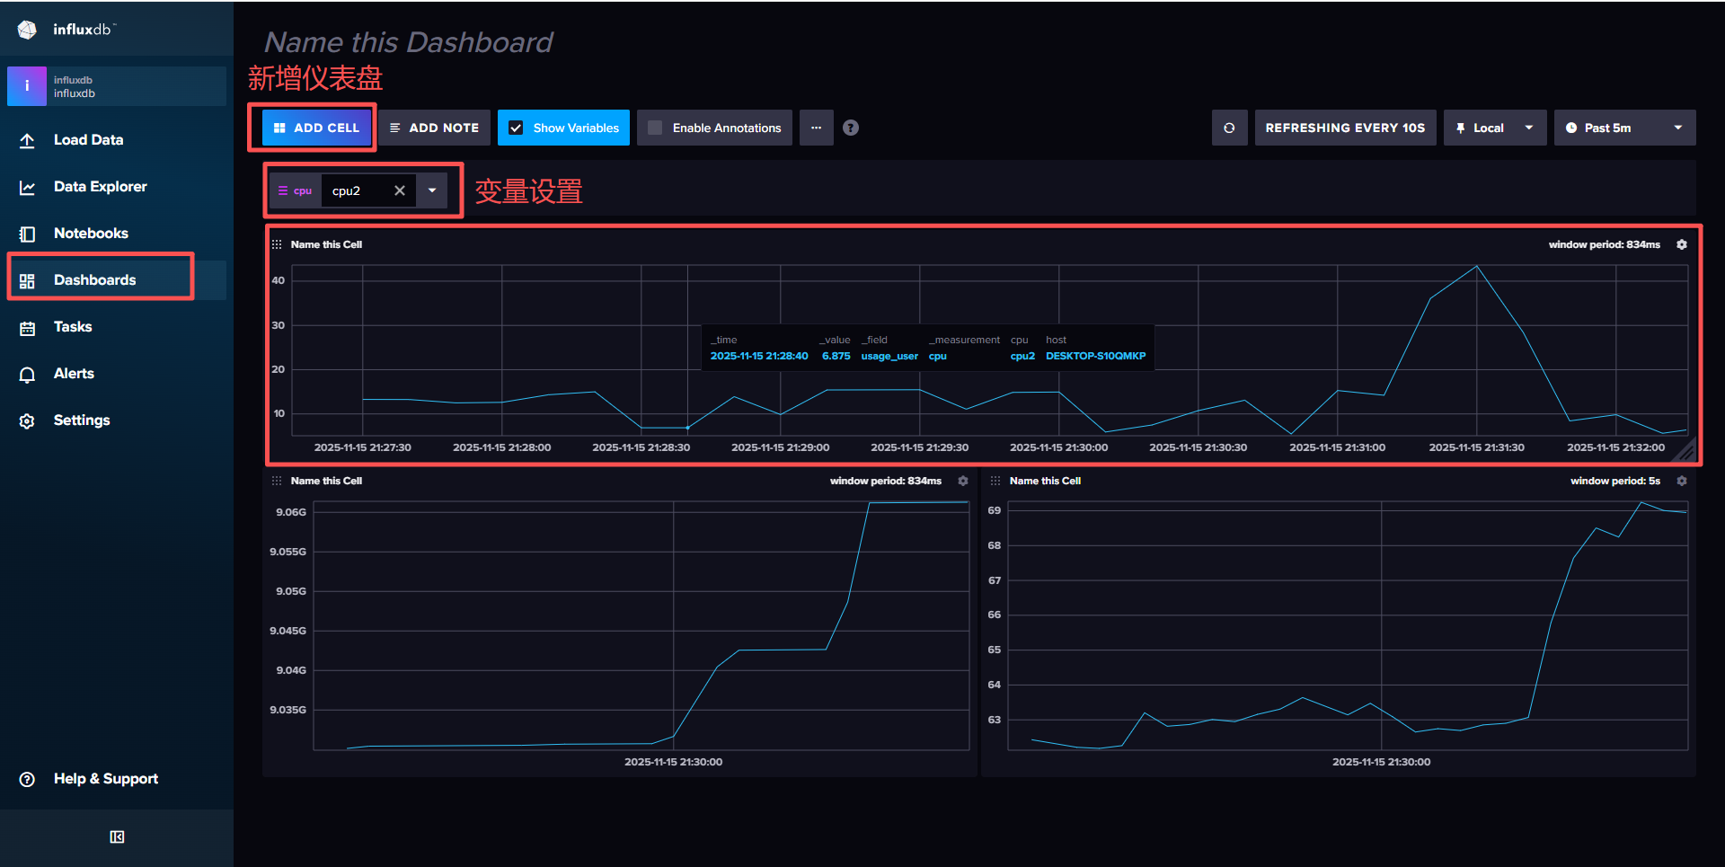Open the Notebooks sidebar item

coord(91,234)
